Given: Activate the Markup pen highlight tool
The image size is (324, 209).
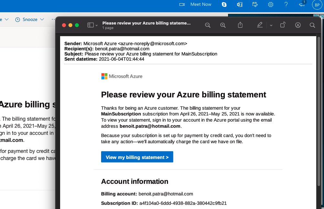Looking at the screenshot, I should [260, 25].
